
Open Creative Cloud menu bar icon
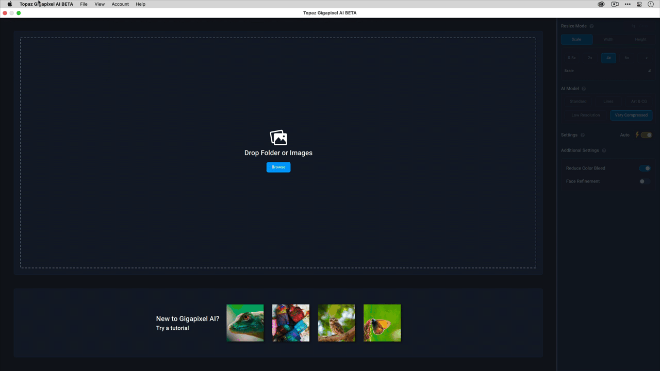pos(601,4)
